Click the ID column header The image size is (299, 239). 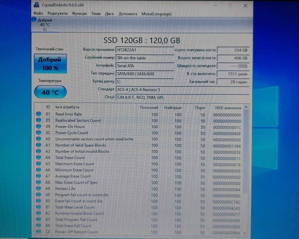click(48, 107)
